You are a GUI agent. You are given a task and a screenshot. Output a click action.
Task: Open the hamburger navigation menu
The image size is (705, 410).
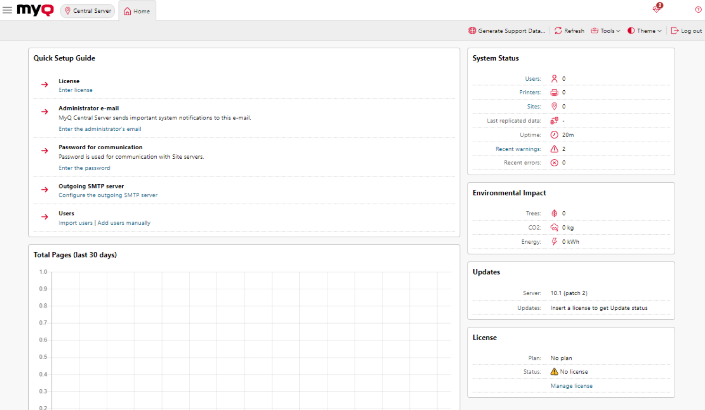point(7,10)
